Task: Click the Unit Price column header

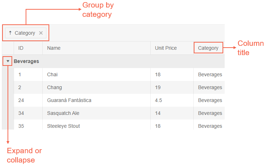Action: coord(166,48)
